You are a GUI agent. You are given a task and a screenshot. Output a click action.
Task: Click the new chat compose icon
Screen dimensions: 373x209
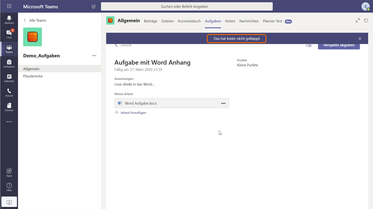point(94,7)
